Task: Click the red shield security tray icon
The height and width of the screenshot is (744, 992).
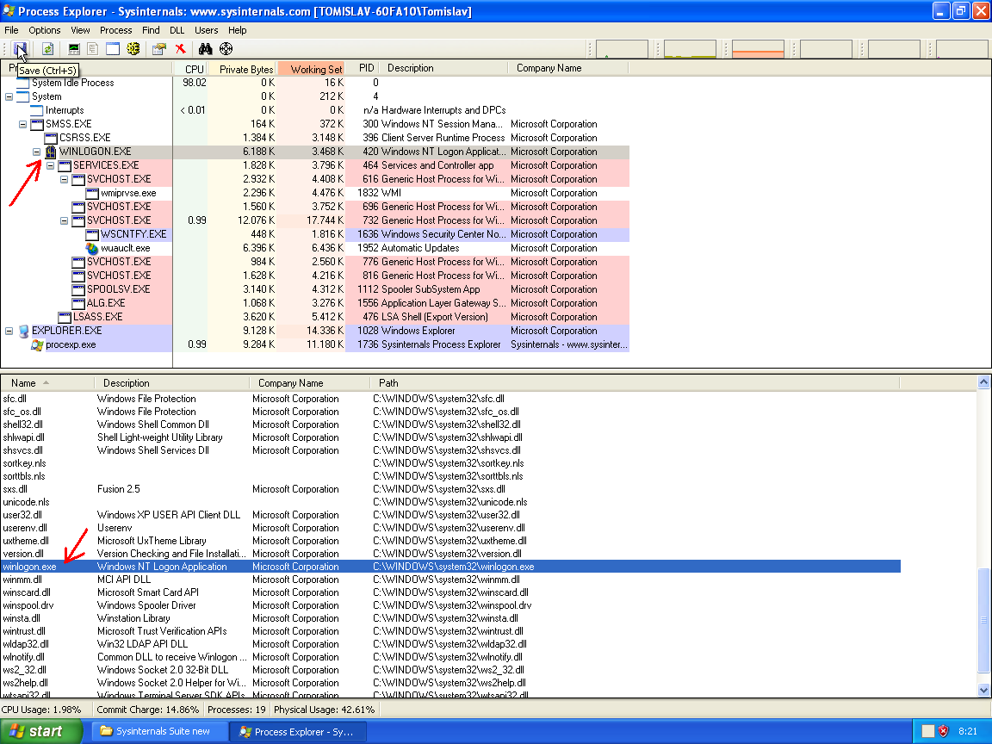Action: coord(943,731)
